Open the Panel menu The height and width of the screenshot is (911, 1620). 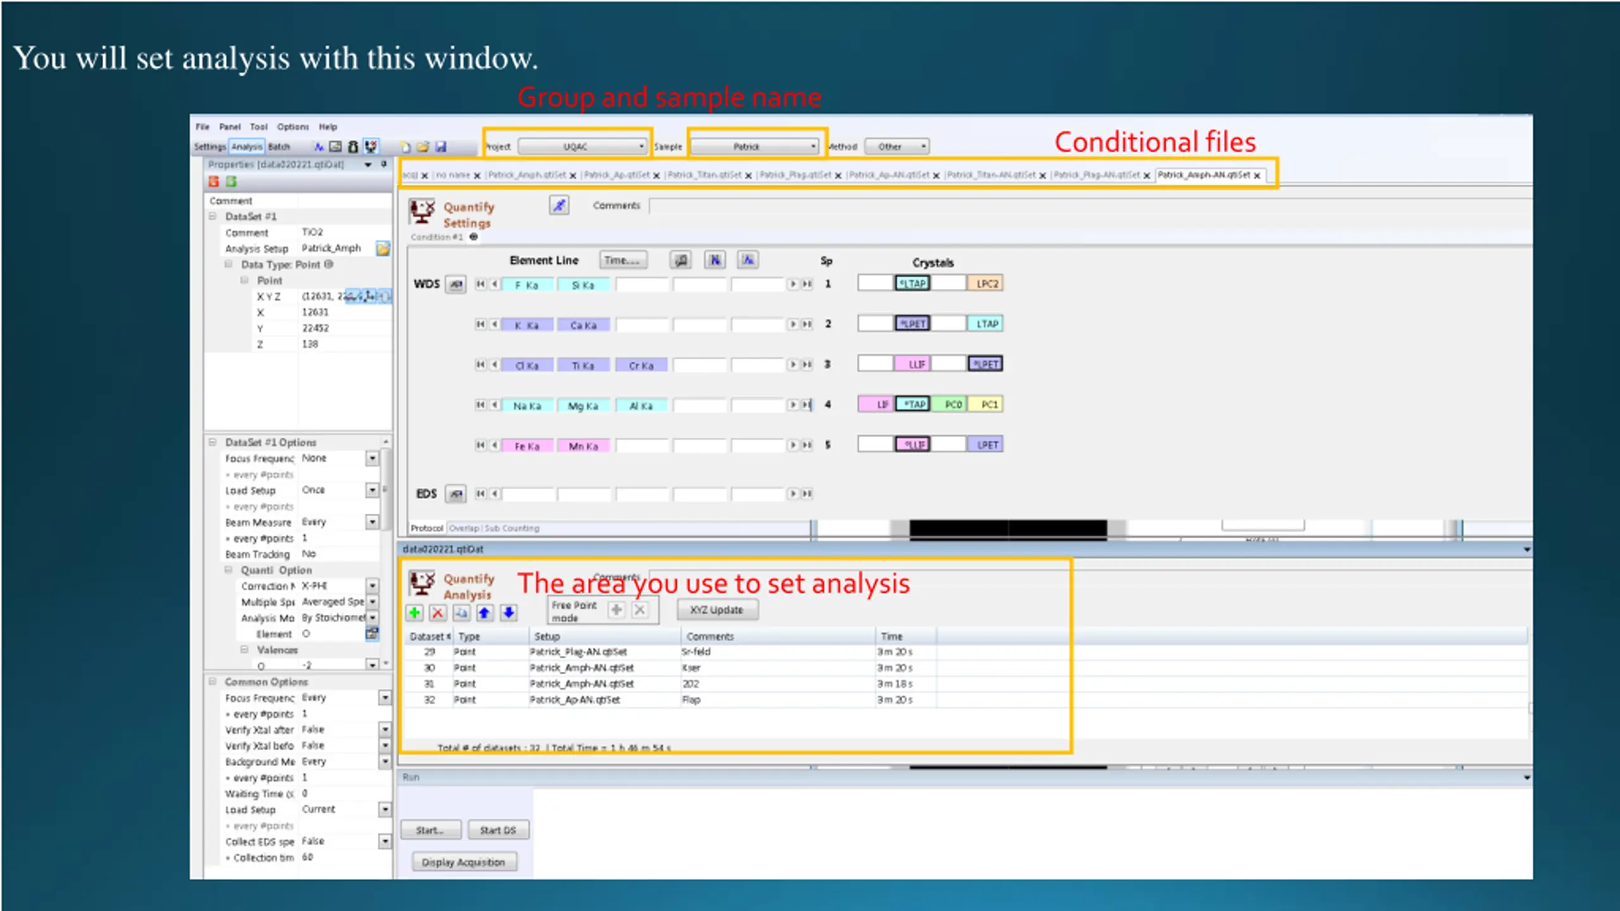230,127
